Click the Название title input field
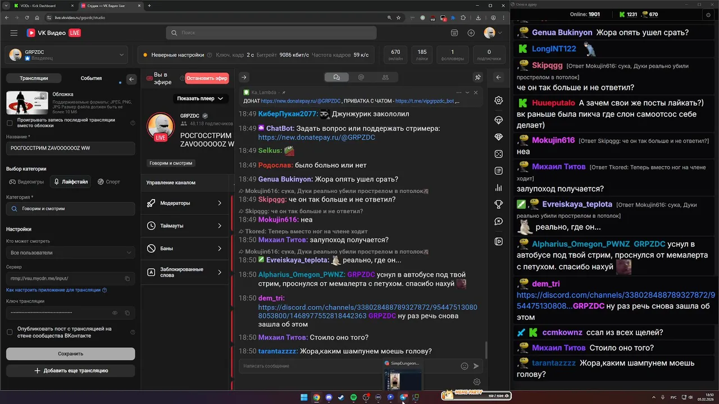The height and width of the screenshot is (404, 719). click(70, 148)
